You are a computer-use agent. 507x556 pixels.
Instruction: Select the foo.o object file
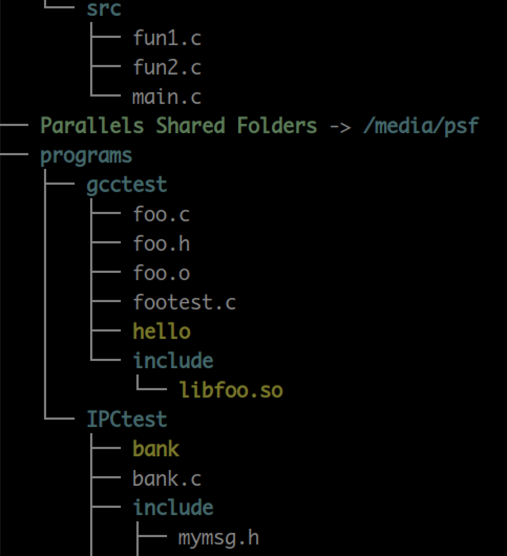tap(161, 273)
